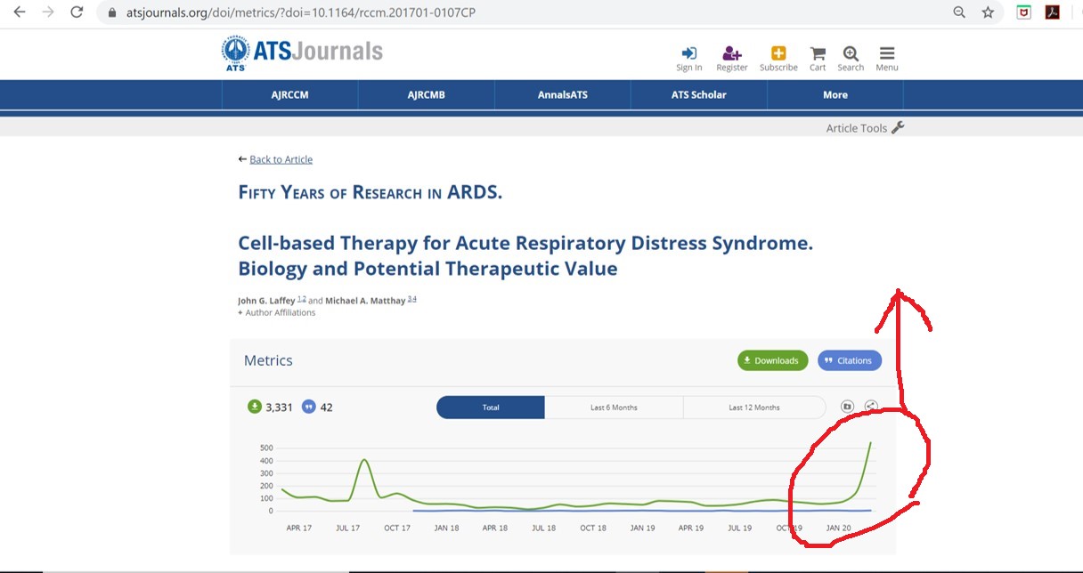Click the APR 17 axis label

coord(299,528)
